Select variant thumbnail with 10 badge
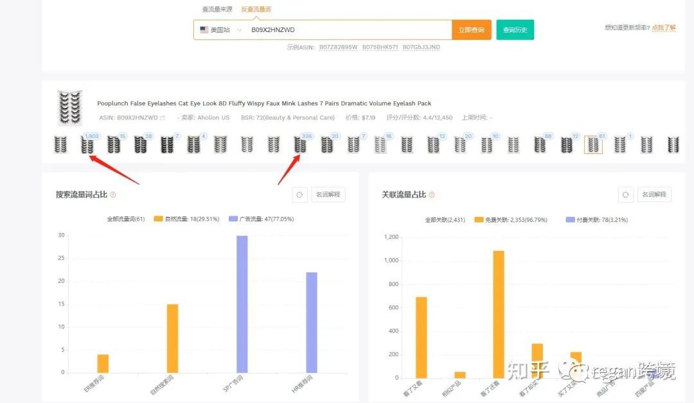This screenshot has height=403, width=694. click(x=487, y=144)
